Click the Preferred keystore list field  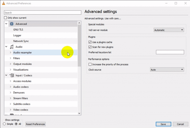click(x=170, y=52)
